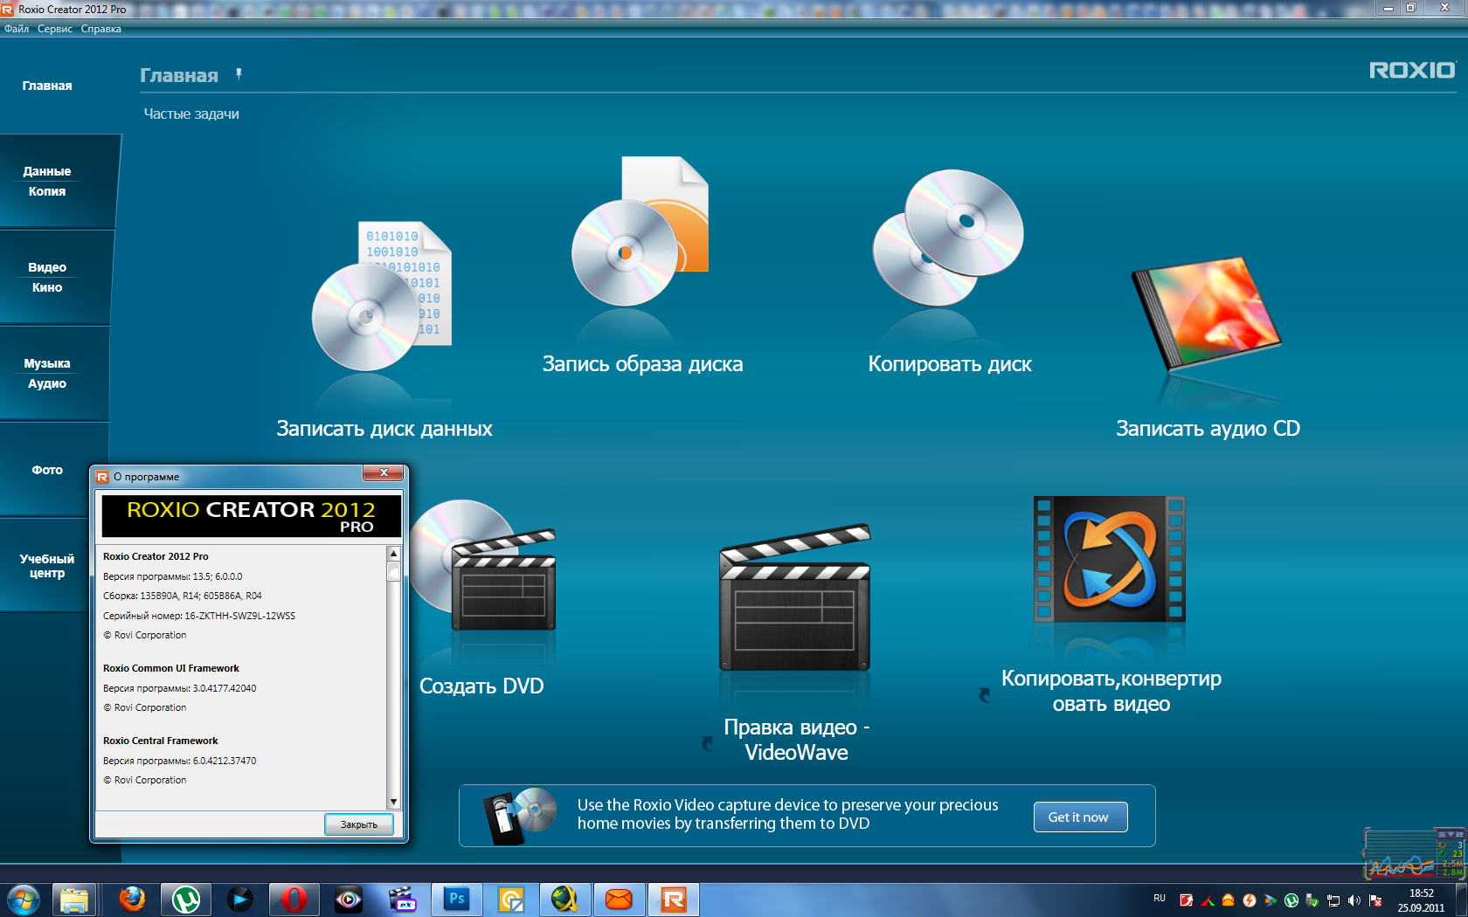The width and height of the screenshot is (1468, 917).
Task: Click the Roxio Central Framework heading
Action: (x=161, y=741)
